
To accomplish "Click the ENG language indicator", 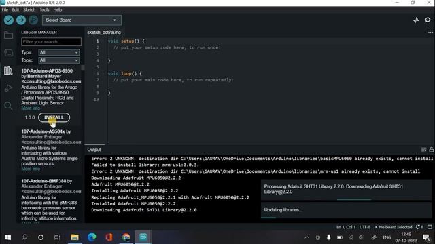I will (x=387, y=237).
